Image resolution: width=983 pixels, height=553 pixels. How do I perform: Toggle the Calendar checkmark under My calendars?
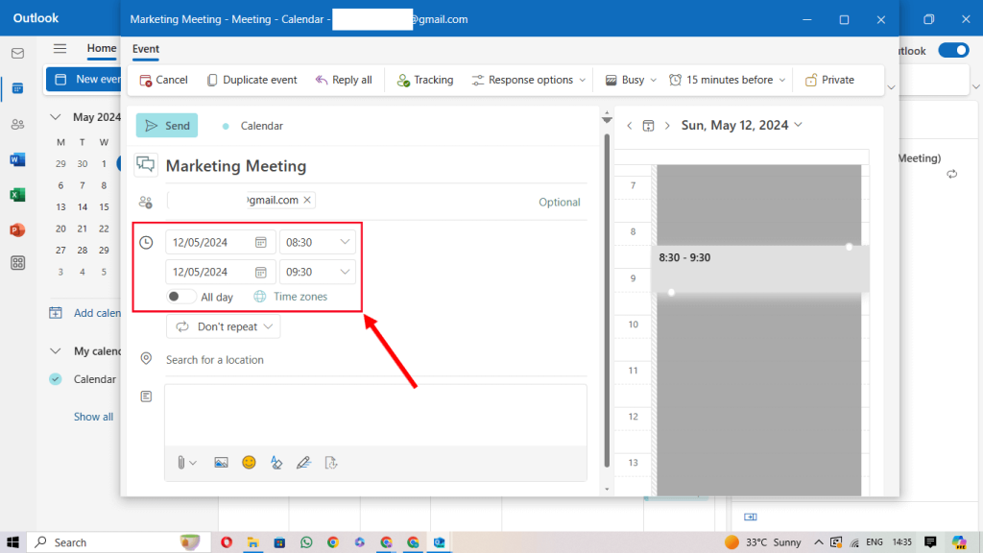click(56, 379)
